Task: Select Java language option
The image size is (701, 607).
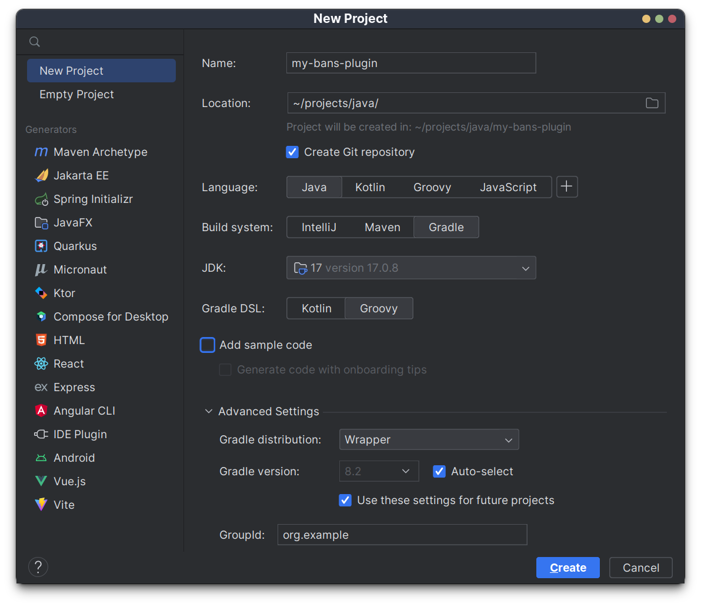Action: click(x=314, y=187)
